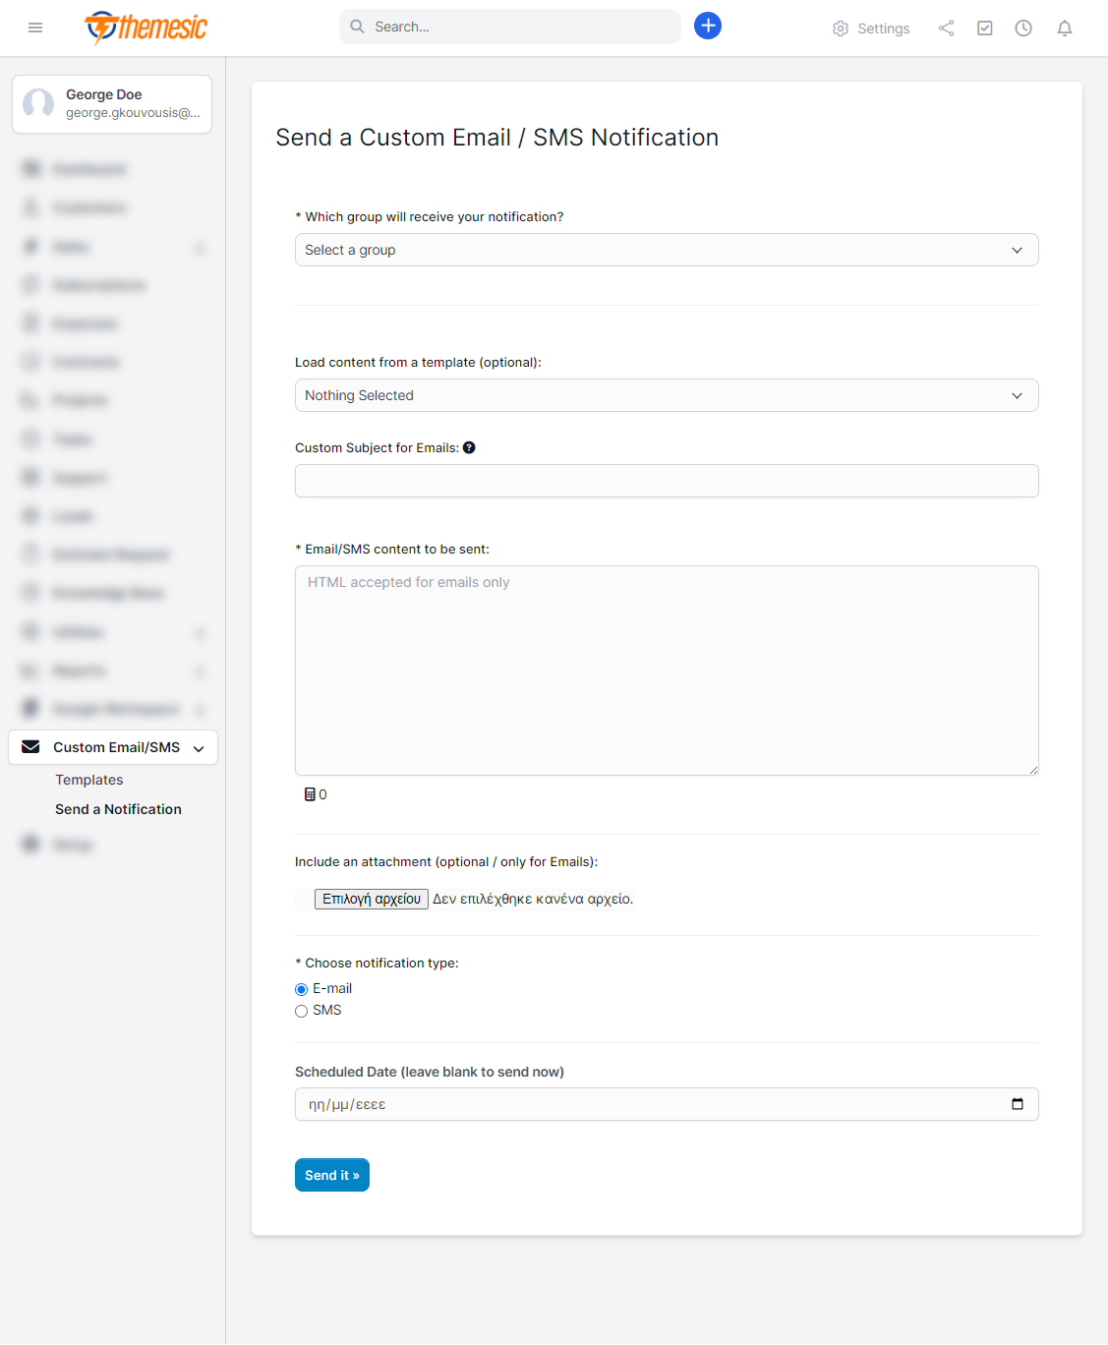Viewport: 1108px width, 1345px height.
Task: Click the help icon beside Custom Subject
Action: coord(470,448)
